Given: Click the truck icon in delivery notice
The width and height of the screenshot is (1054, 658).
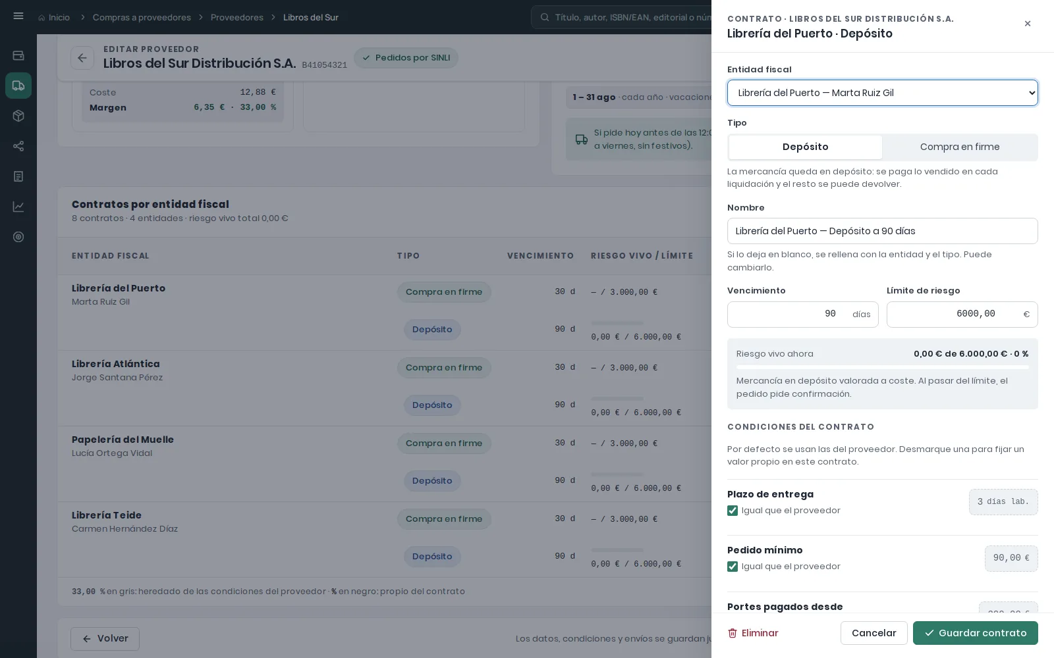Looking at the screenshot, I should [x=581, y=139].
